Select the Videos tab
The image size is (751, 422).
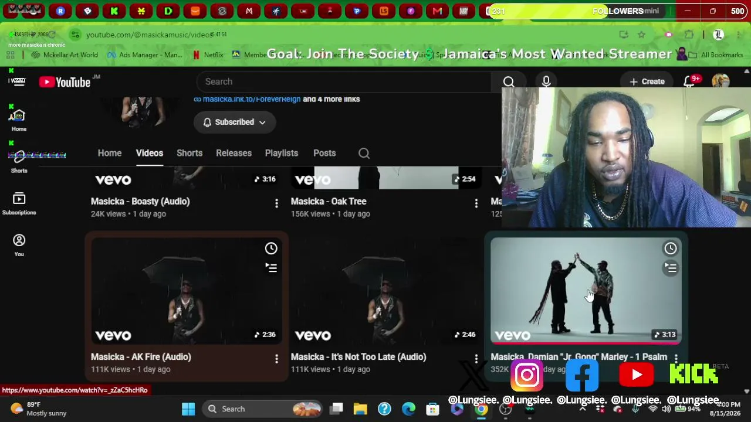150,153
